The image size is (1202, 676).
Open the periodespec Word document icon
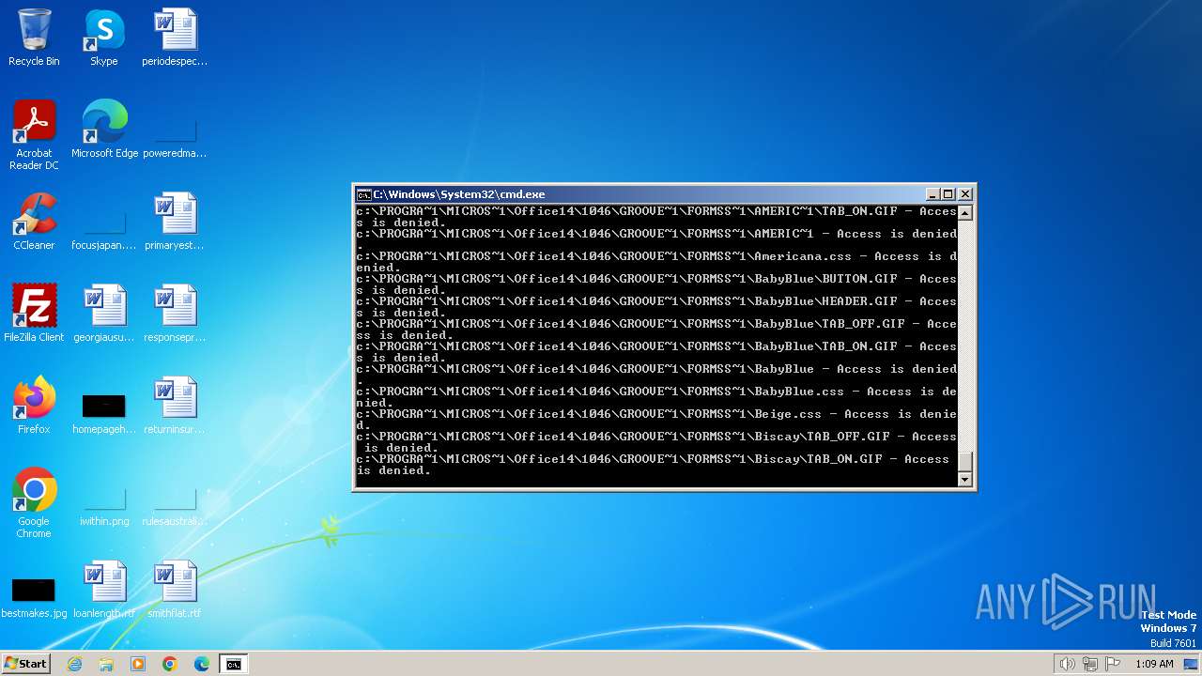click(x=175, y=38)
